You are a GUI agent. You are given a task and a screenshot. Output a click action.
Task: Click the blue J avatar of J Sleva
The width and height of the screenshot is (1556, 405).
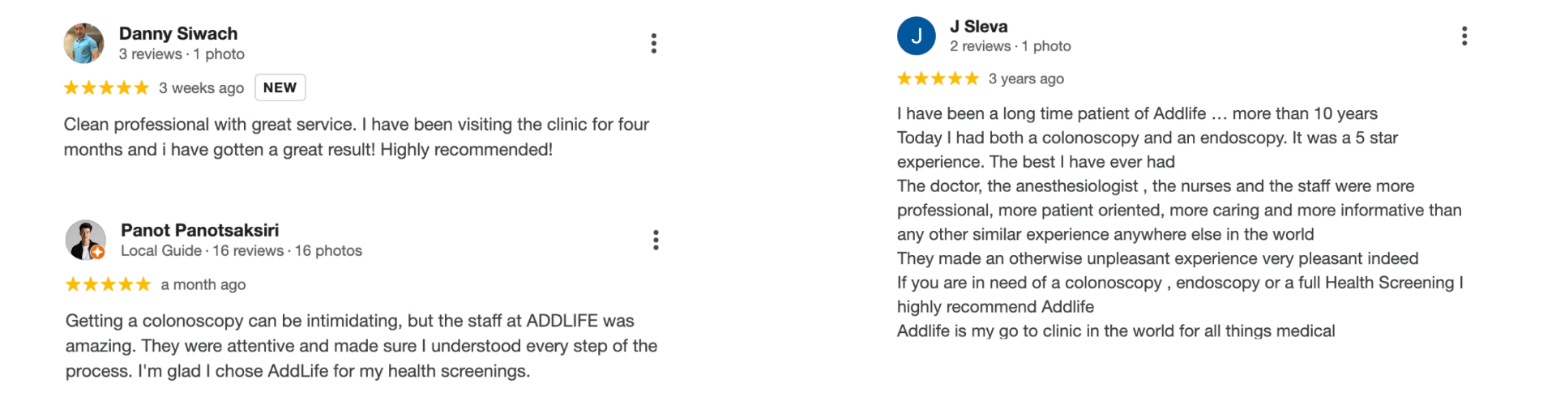point(916,36)
